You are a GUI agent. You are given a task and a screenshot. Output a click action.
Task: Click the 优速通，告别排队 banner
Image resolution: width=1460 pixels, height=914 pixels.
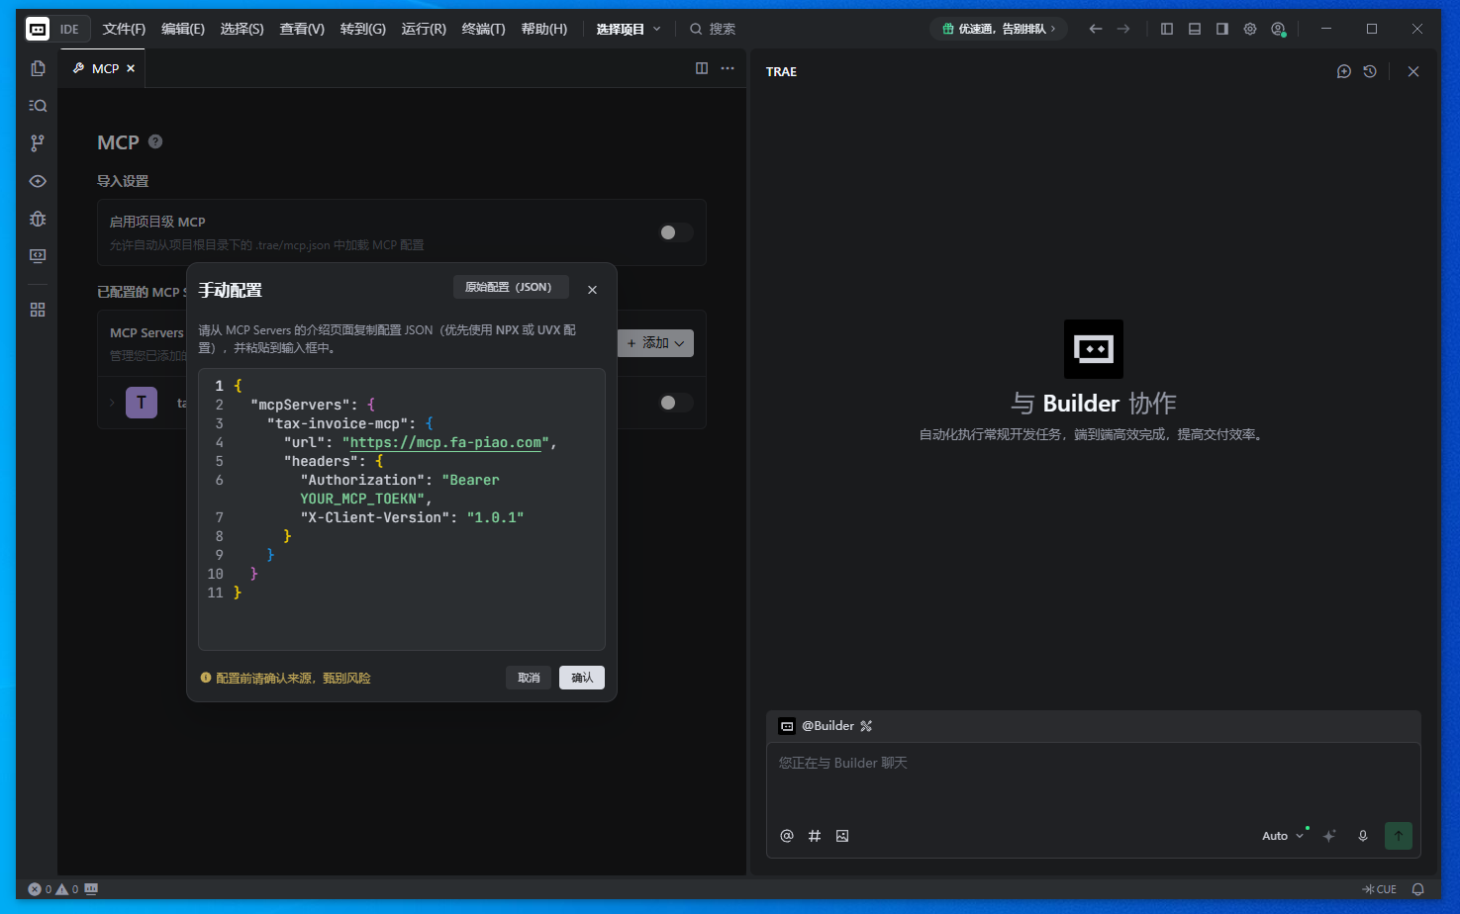[x=999, y=29]
